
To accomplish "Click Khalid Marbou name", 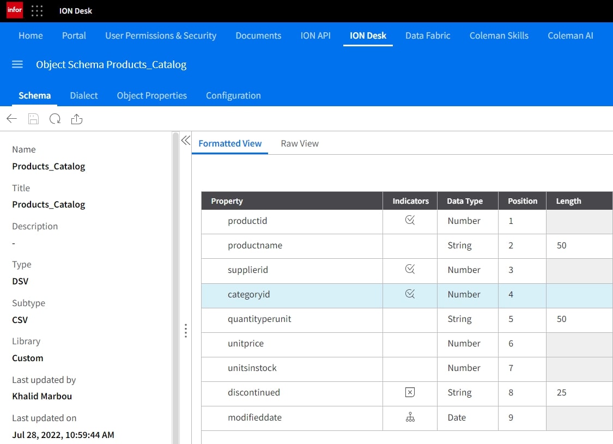I will point(42,396).
